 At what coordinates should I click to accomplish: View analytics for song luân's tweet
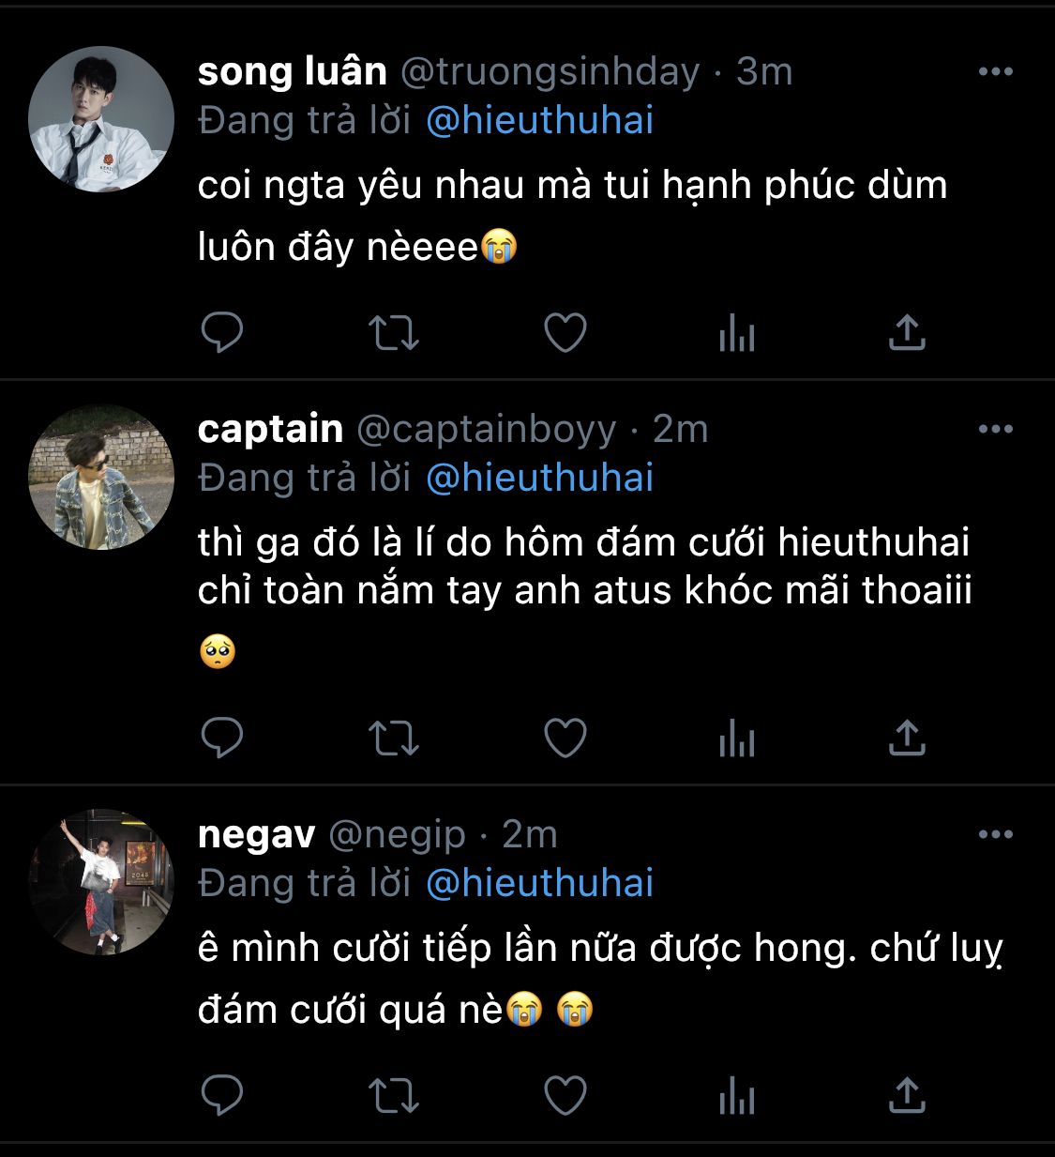coord(737,332)
